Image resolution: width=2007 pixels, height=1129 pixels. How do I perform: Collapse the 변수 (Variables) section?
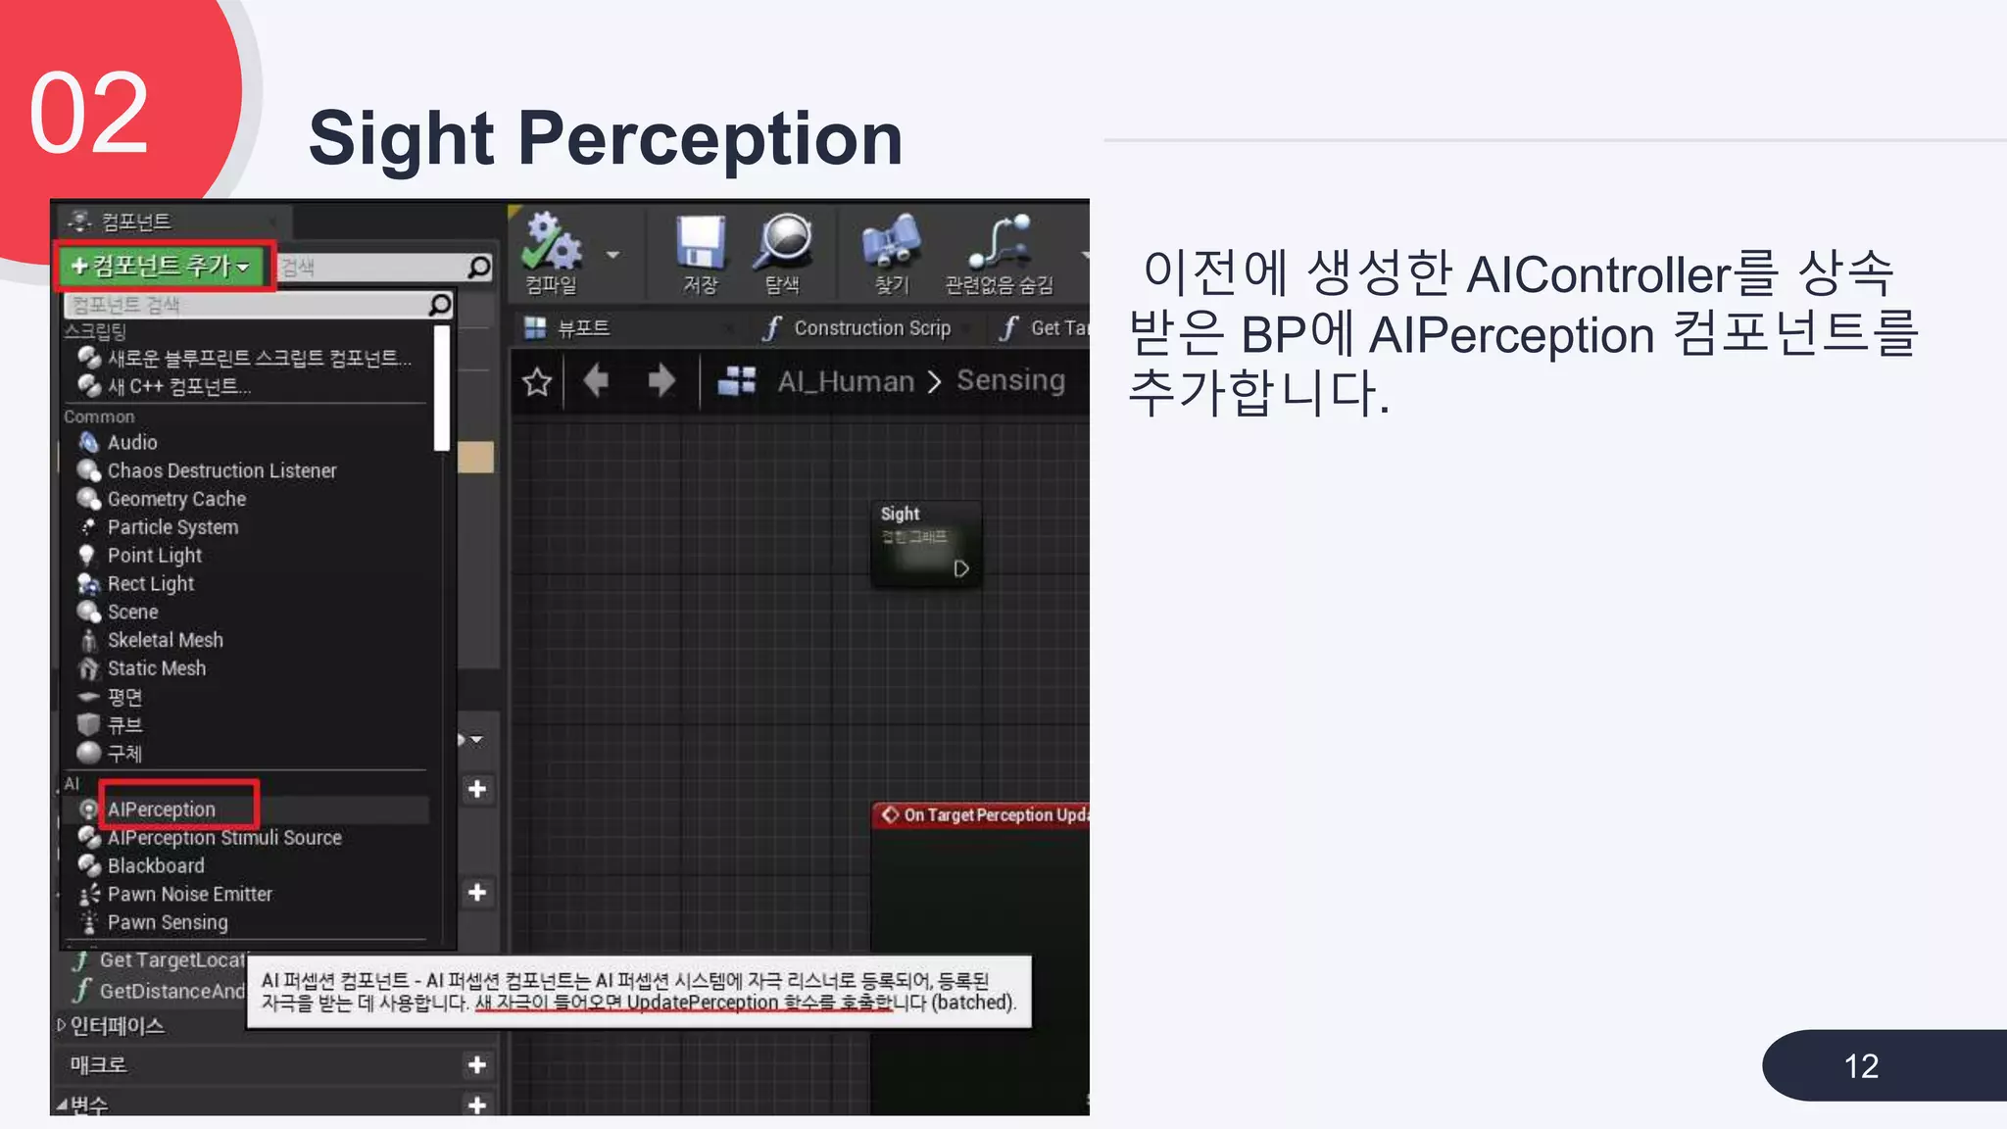click(62, 1104)
